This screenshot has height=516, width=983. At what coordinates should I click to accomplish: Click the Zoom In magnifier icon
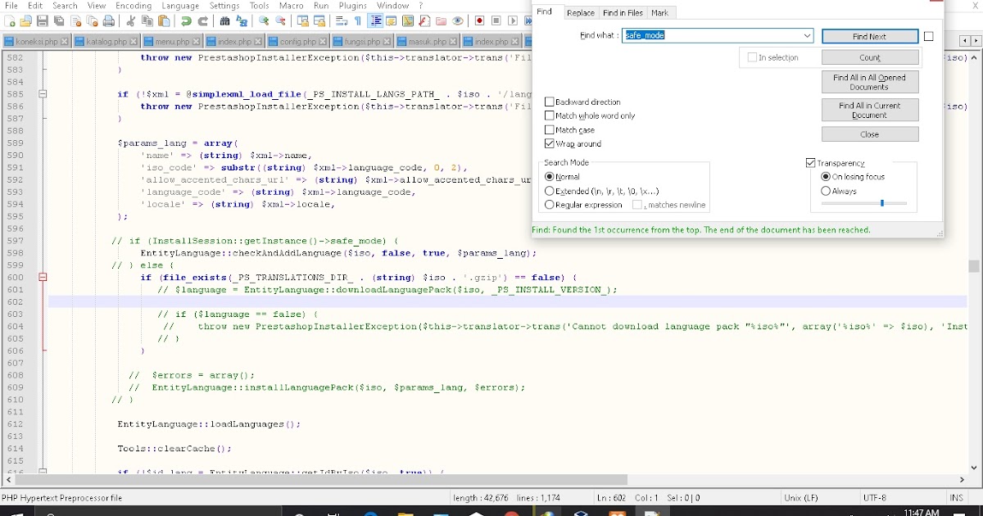[x=264, y=20]
